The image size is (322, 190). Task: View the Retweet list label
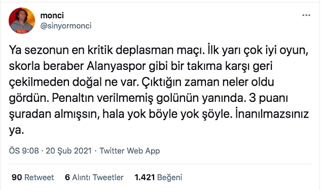pos(39,177)
